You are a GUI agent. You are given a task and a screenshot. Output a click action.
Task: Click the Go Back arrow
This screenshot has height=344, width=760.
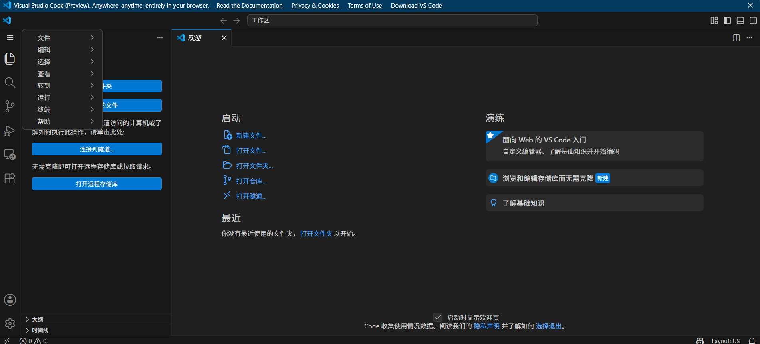pyautogui.click(x=224, y=20)
